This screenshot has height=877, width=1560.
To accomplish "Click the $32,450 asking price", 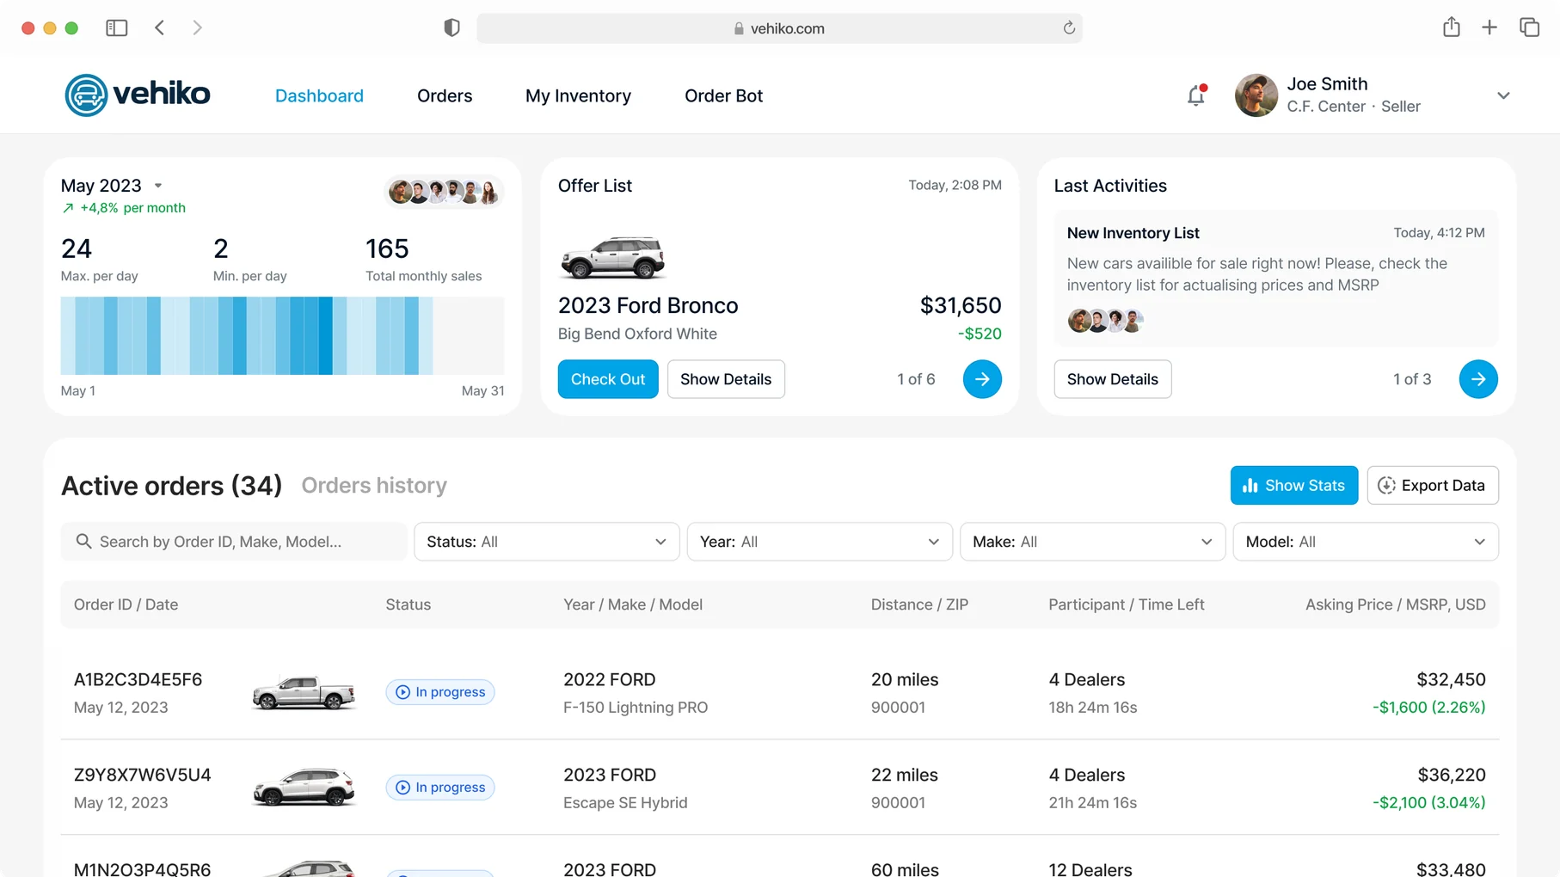I will point(1451,680).
